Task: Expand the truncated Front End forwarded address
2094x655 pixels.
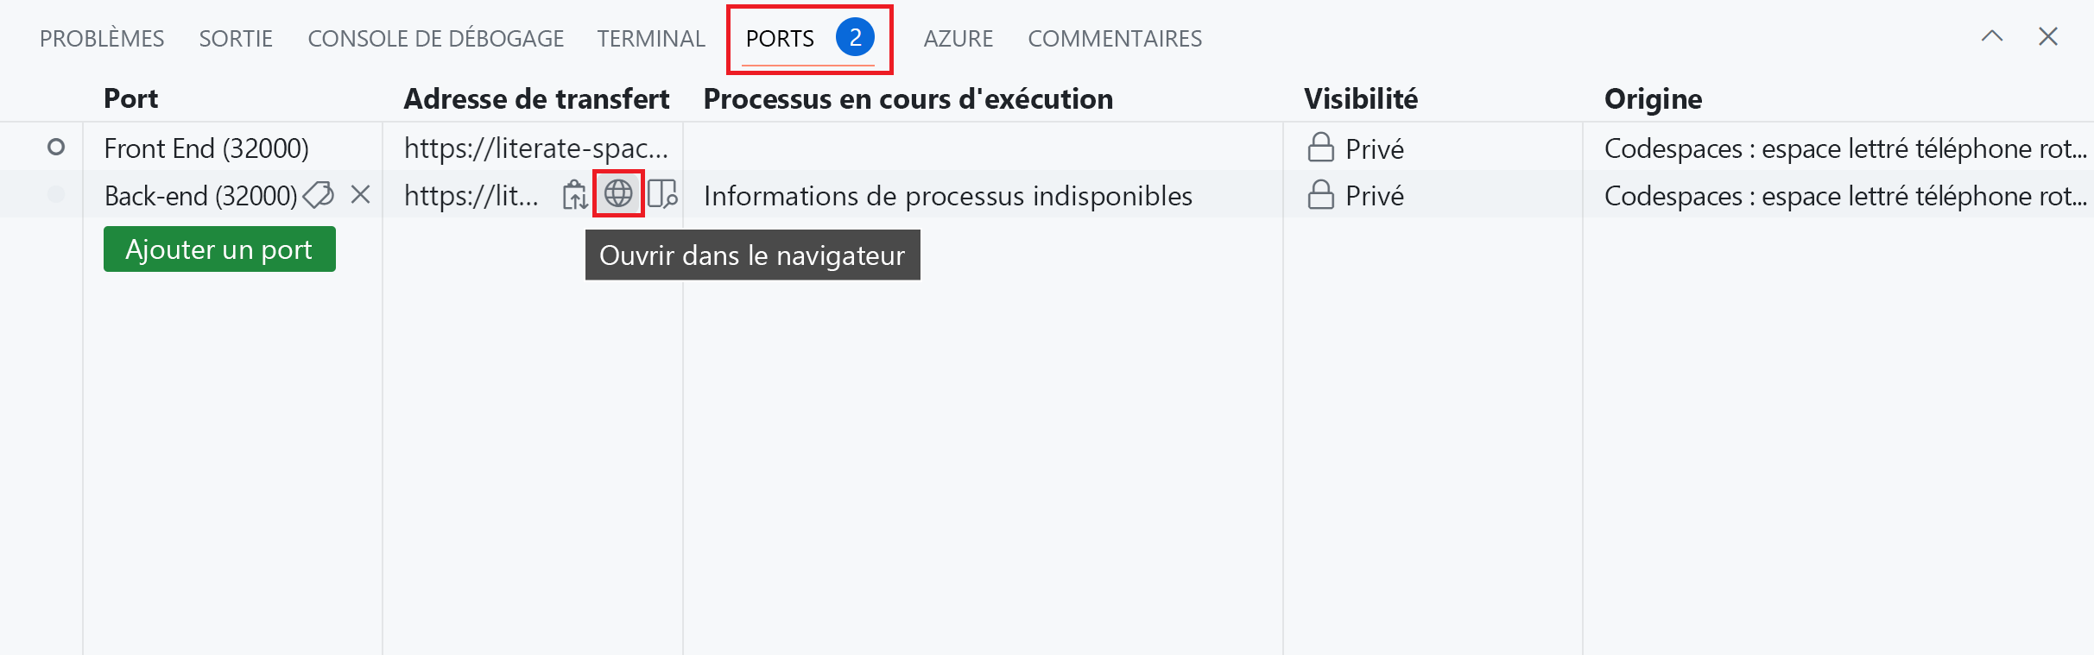Action: pos(535,148)
